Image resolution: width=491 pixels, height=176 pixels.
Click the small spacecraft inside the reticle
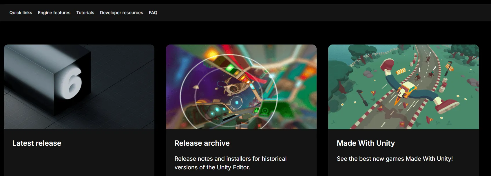[233, 87]
